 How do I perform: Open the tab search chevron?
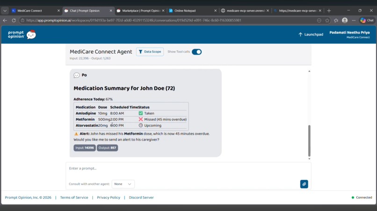(5, 11)
